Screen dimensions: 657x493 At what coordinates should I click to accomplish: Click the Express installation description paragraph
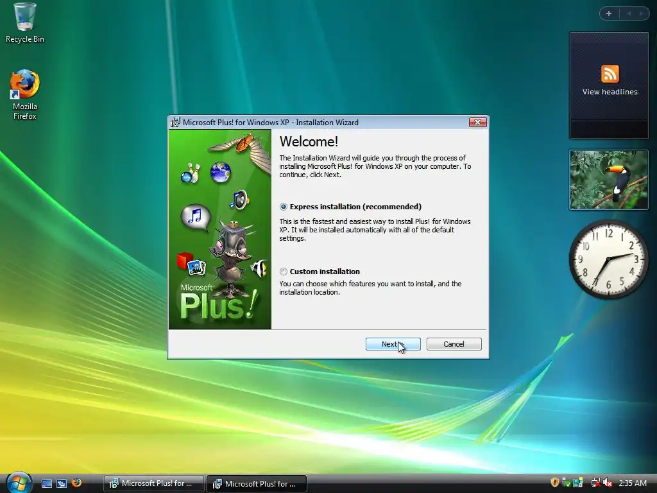pyautogui.click(x=375, y=230)
